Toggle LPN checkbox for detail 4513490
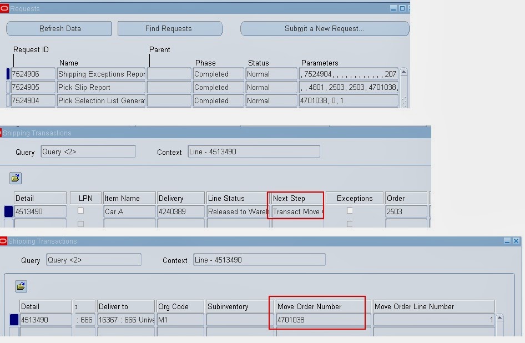Screen dimensions: 525x343 pos(80,211)
